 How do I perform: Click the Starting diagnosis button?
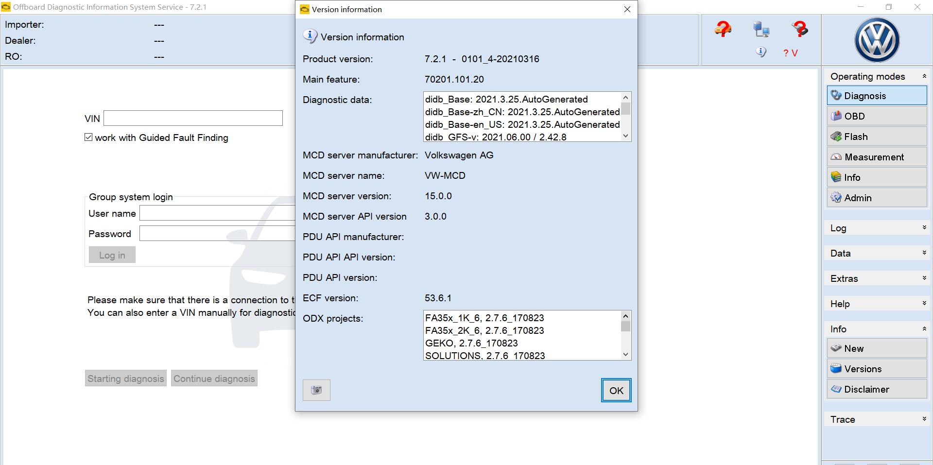126,379
